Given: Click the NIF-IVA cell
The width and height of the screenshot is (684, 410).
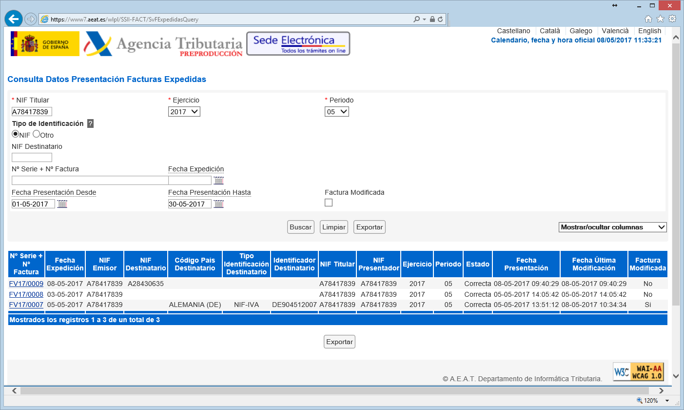Looking at the screenshot, I should (246, 305).
